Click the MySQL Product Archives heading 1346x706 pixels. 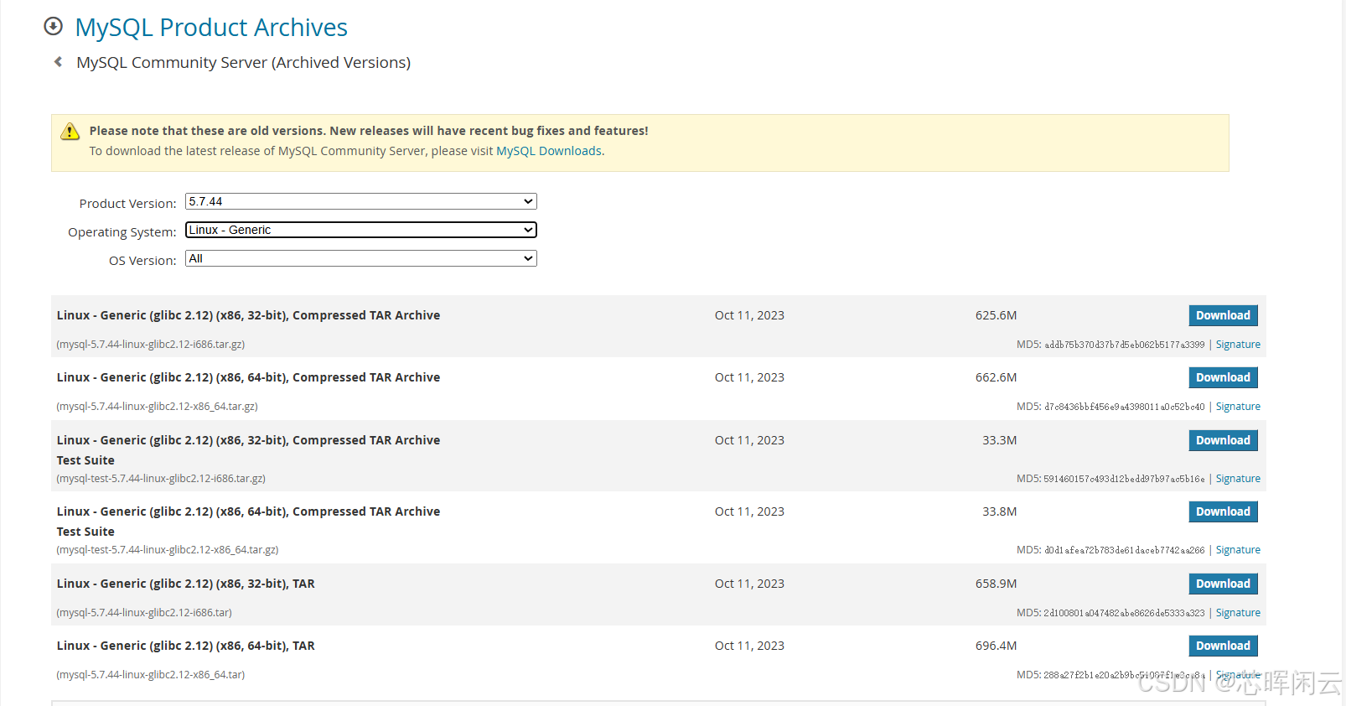[211, 27]
